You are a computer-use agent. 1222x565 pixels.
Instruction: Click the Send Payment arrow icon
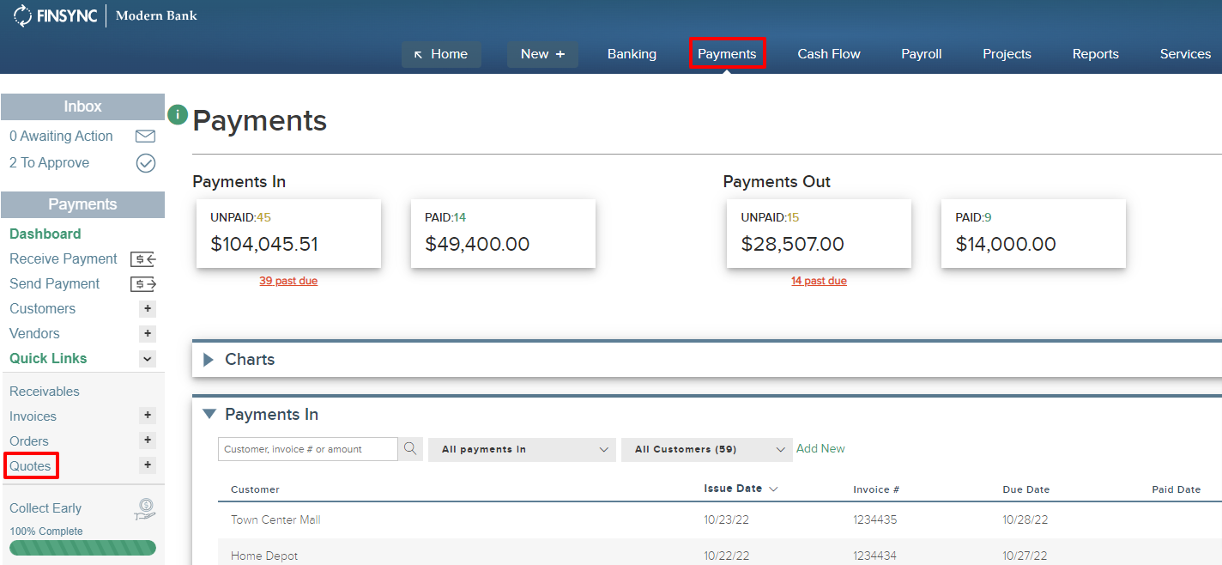[143, 284]
